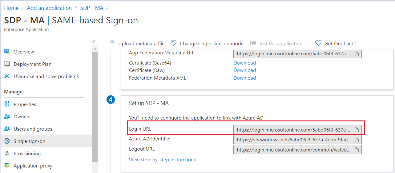The width and height of the screenshot is (395, 173).
Task: Select Properties under Manage
Action: pos(25,104)
